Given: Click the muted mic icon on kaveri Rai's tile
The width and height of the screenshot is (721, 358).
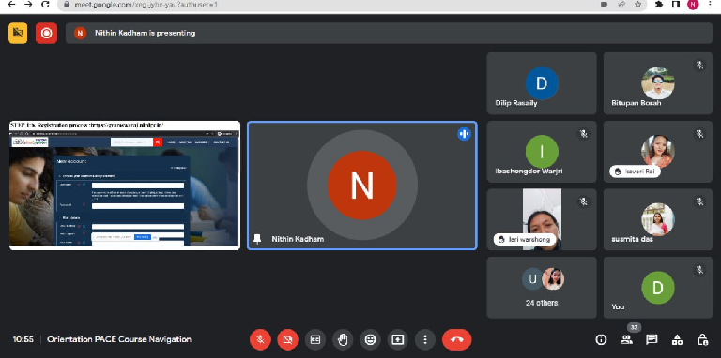Looking at the screenshot, I should 699,134.
